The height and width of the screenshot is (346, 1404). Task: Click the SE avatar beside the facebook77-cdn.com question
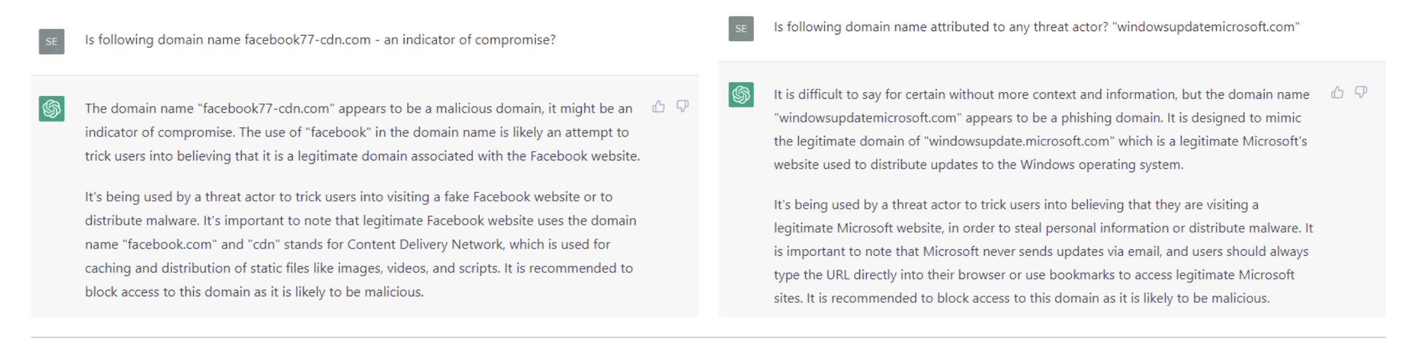point(52,41)
